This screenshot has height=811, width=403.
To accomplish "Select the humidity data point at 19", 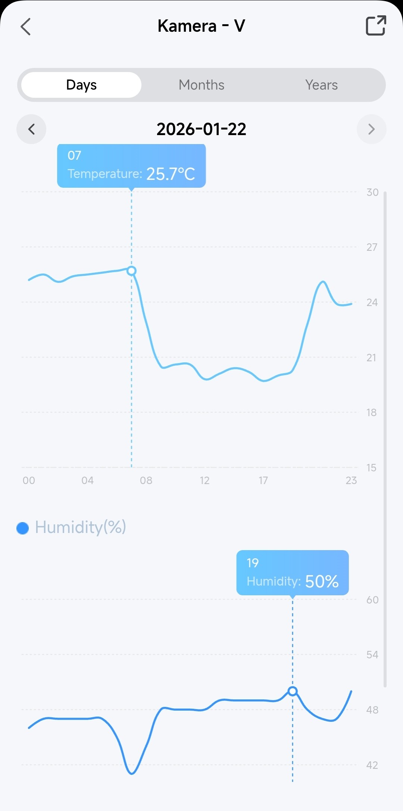I will pyautogui.click(x=293, y=691).
